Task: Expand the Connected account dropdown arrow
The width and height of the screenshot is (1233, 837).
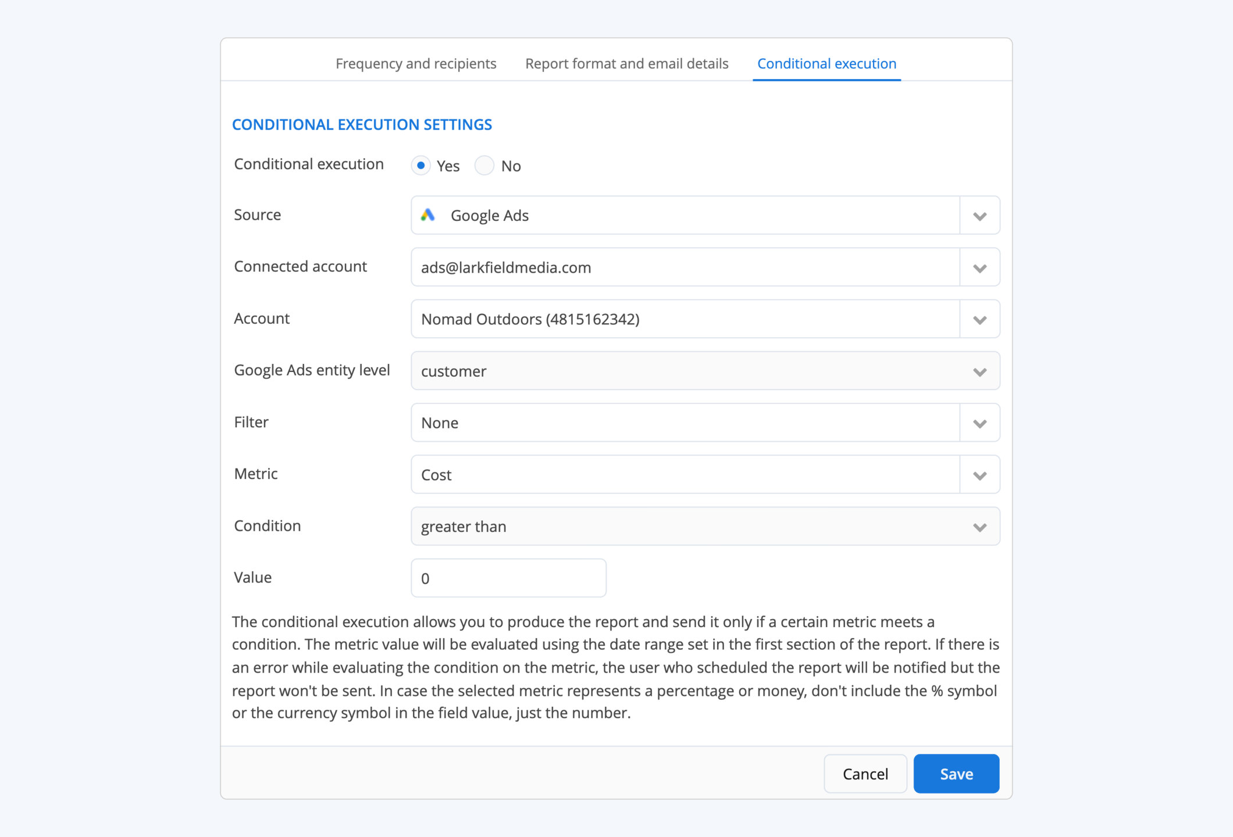Action: pos(979,267)
